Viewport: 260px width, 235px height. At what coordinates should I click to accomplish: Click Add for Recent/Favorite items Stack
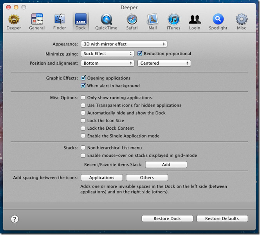(166, 165)
